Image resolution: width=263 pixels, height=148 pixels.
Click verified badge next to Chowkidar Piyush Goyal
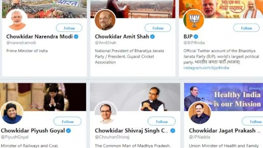(68, 130)
